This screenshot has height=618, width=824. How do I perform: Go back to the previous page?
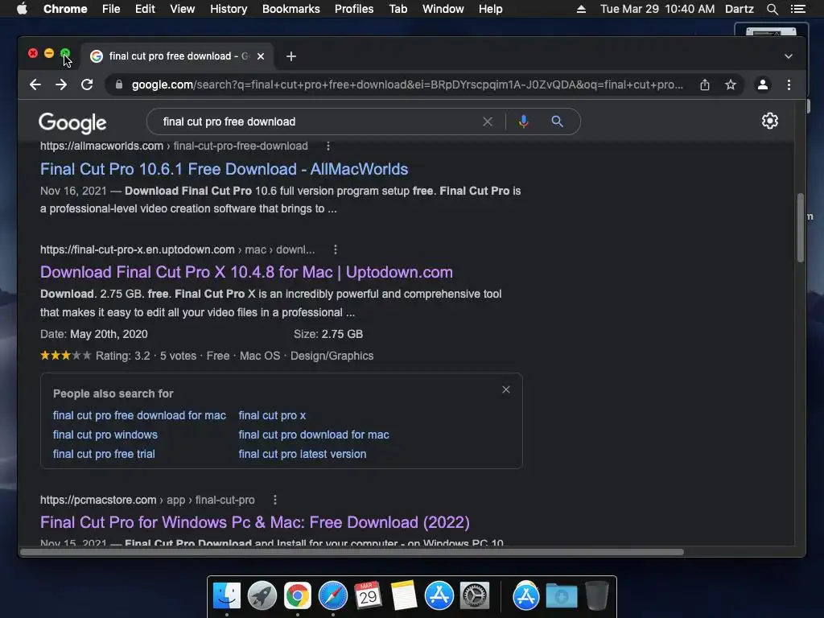[x=35, y=84]
